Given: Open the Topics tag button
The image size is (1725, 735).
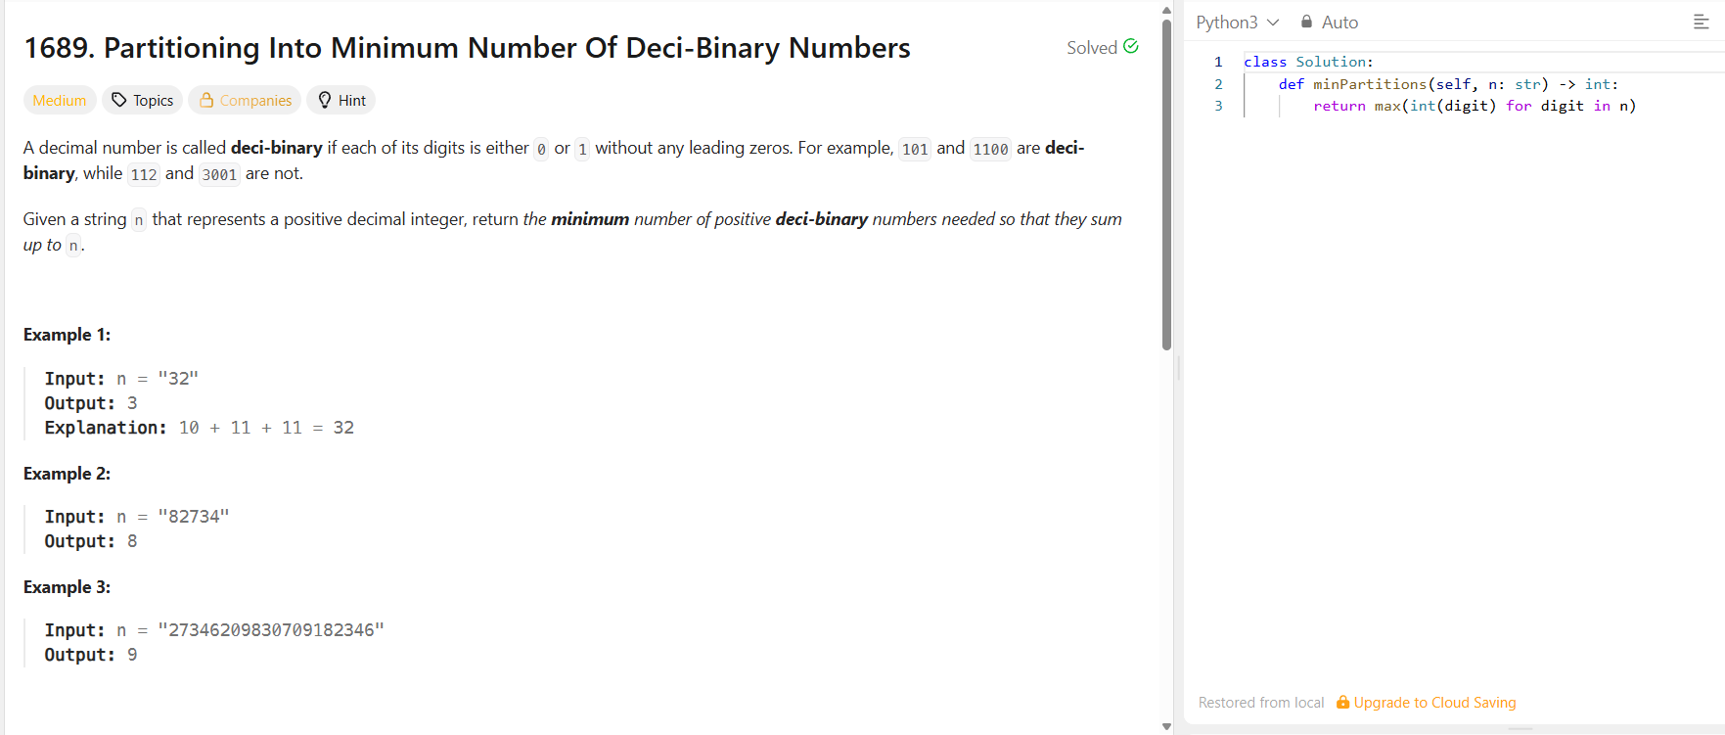Looking at the screenshot, I should 142,100.
